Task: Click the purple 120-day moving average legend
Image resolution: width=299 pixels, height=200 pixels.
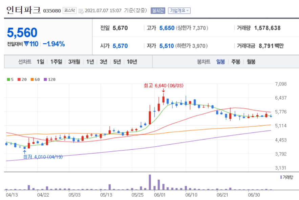Action: [49, 79]
